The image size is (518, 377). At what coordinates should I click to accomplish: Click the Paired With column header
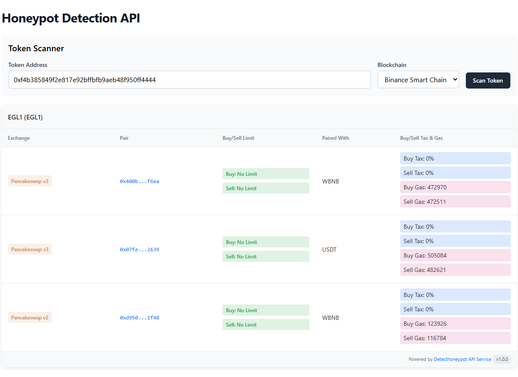click(336, 138)
